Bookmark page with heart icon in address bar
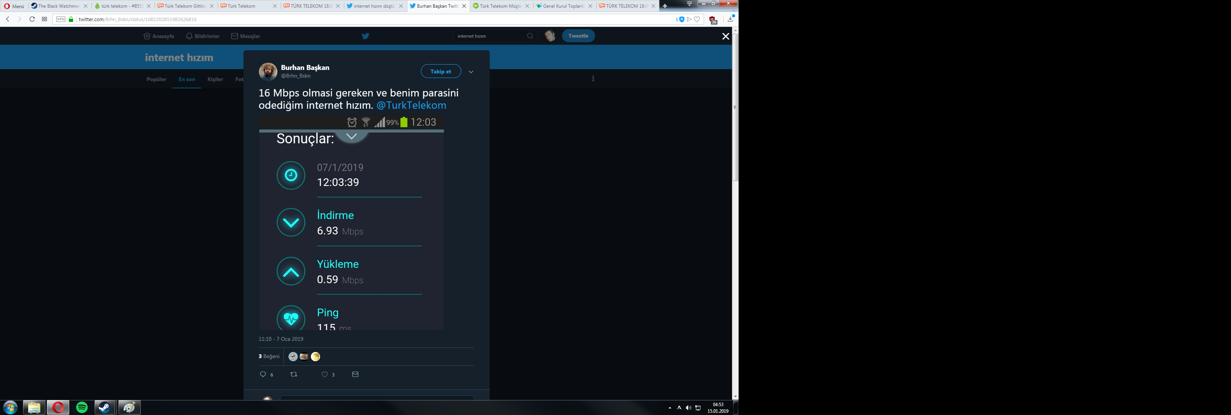1231x415 pixels. pyautogui.click(x=697, y=19)
